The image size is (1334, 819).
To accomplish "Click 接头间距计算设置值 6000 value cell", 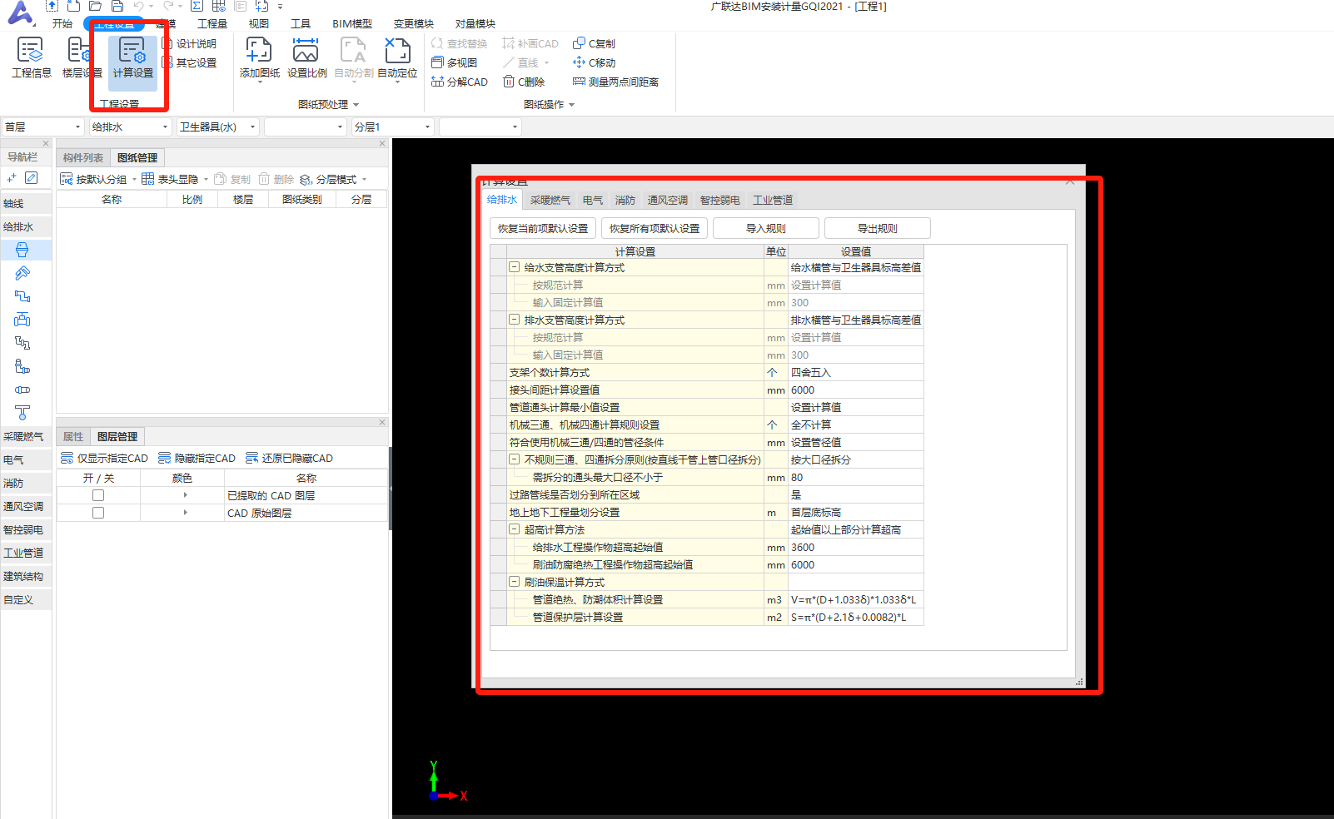I will [x=856, y=390].
